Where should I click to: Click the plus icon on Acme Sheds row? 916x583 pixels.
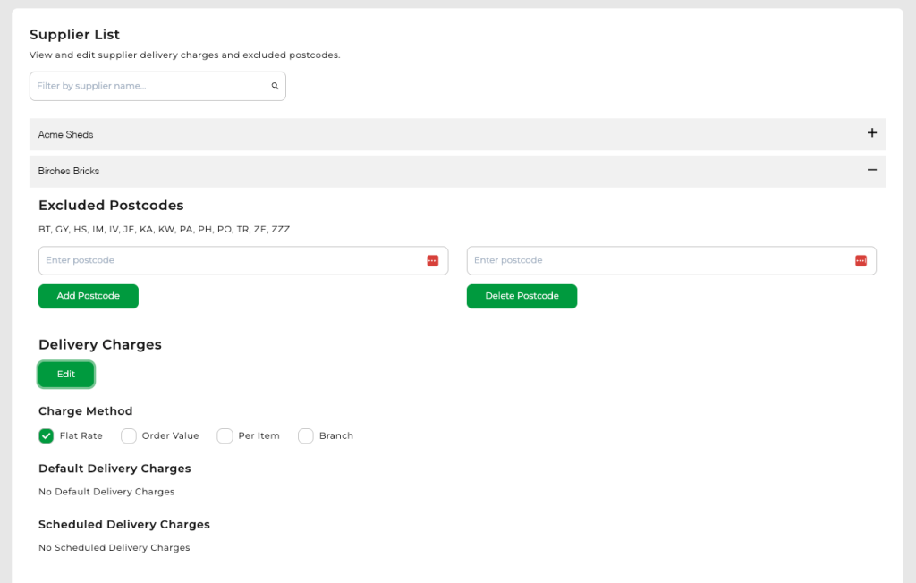(872, 133)
